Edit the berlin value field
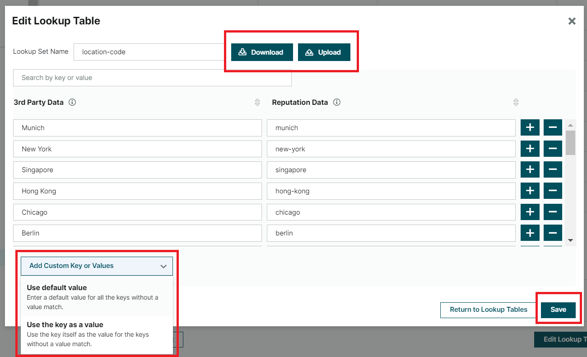Viewport: 587px width, 357px height. 391,233
